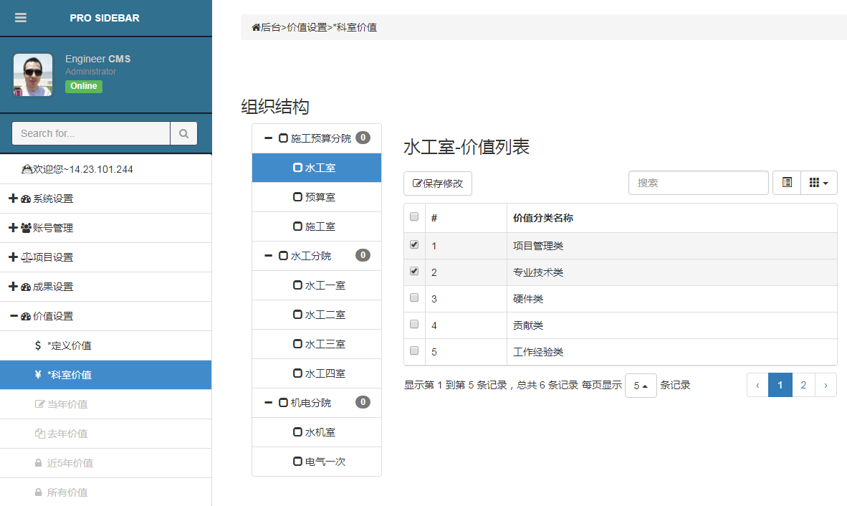Uncheck the checkbox for 项目管理类 row

click(x=414, y=245)
